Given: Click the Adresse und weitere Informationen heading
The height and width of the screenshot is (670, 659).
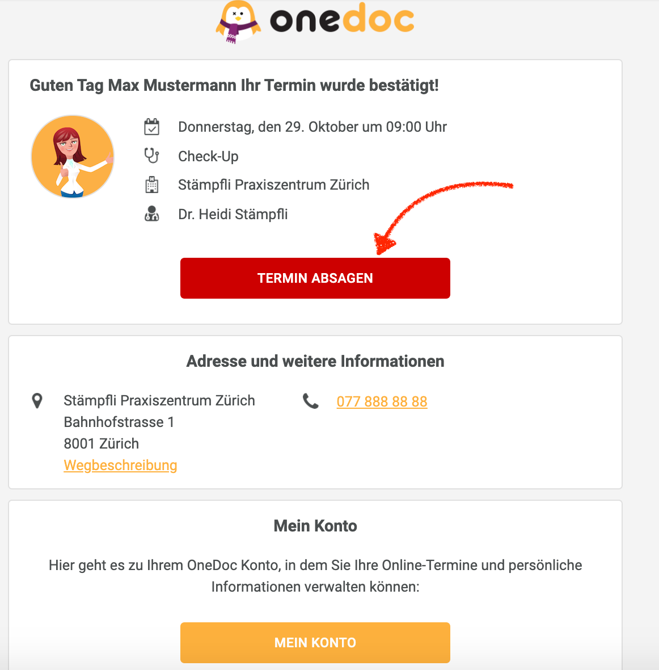Looking at the screenshot, I should coord(315,361).
